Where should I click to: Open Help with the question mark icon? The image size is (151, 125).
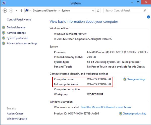pos(148,17)
